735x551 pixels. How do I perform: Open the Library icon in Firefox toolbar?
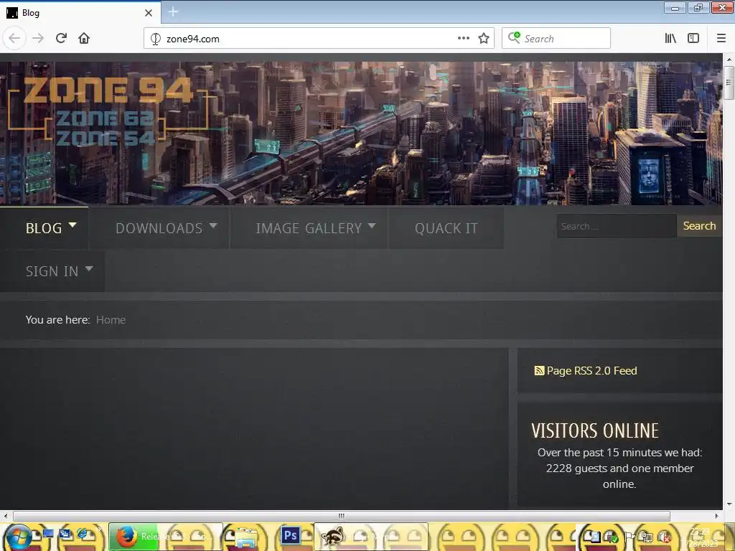(x=670, y=39)
